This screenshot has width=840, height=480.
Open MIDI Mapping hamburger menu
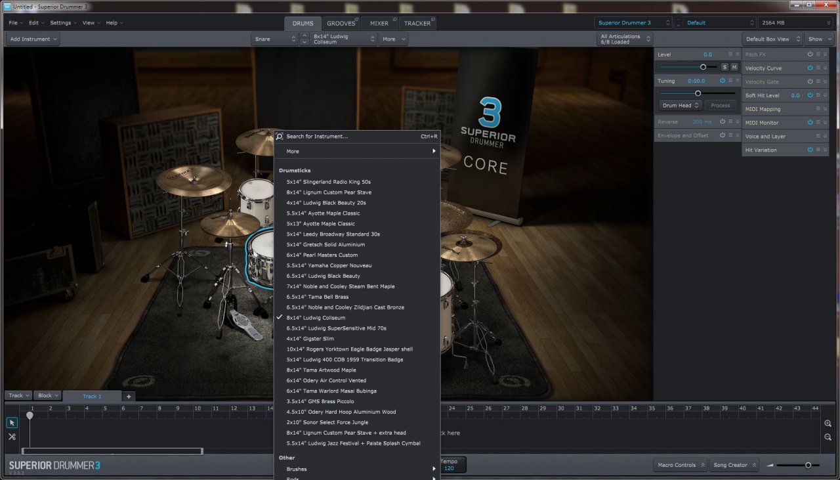coord(818,109)
